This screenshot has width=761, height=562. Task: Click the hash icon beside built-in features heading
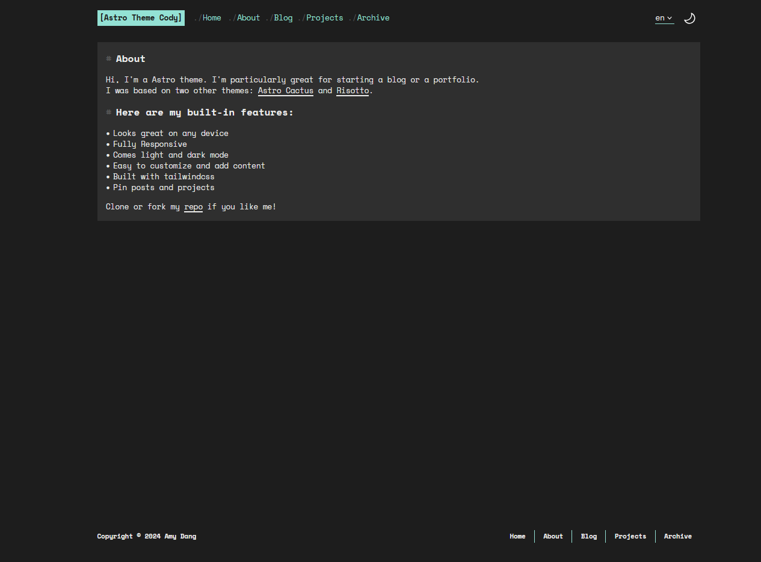(x=109, y=113)
